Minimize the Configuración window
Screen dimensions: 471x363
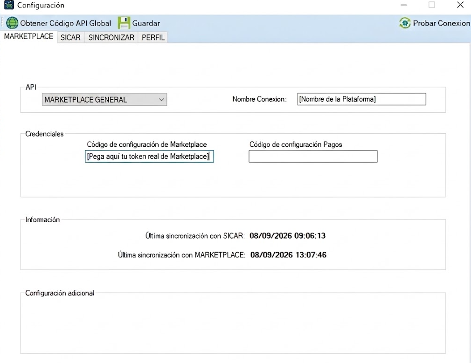tap(404, 5)
